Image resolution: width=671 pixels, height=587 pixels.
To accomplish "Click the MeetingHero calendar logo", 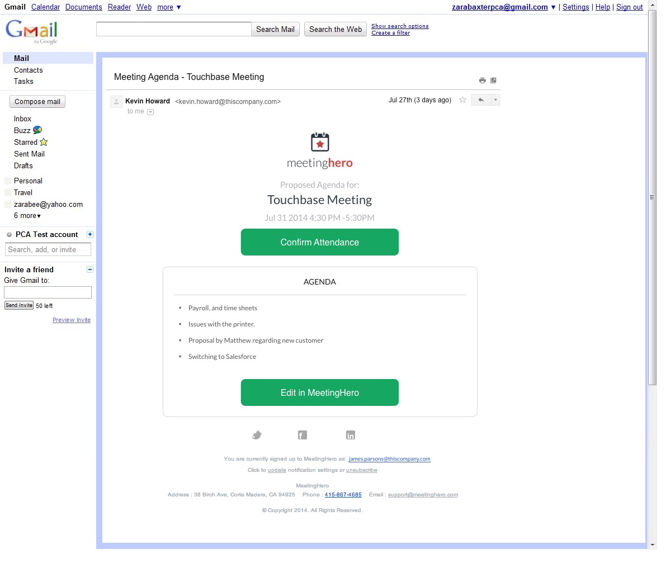I will (x=320, y=142).
